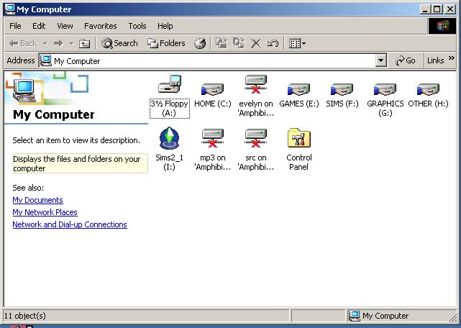
Task: Open the Help menu
Action: tap(165, 26)
